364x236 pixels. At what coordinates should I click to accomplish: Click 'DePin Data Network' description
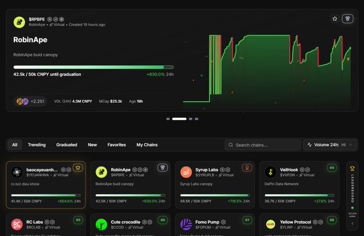[282, 184]
